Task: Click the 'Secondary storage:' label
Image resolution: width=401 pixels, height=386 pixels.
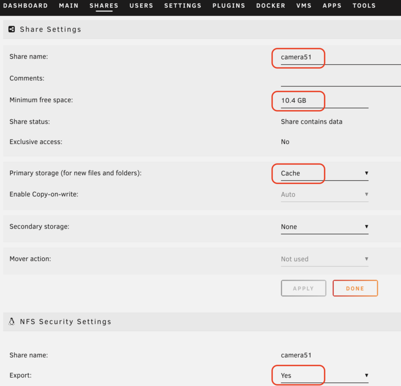Action: 40,226
